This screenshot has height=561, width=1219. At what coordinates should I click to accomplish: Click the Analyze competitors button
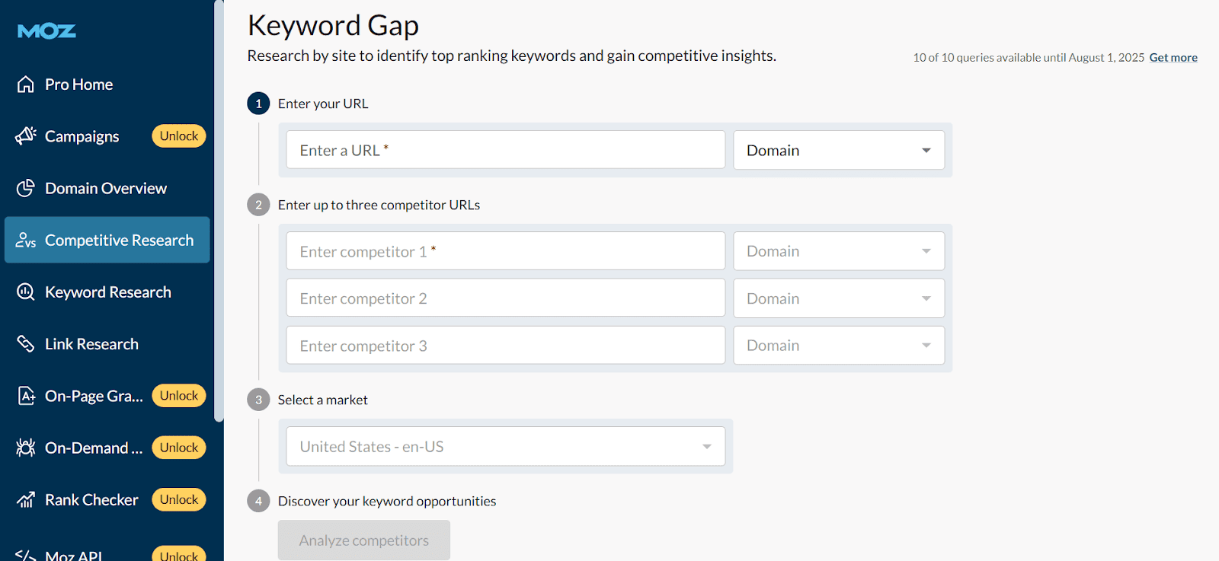363,540
